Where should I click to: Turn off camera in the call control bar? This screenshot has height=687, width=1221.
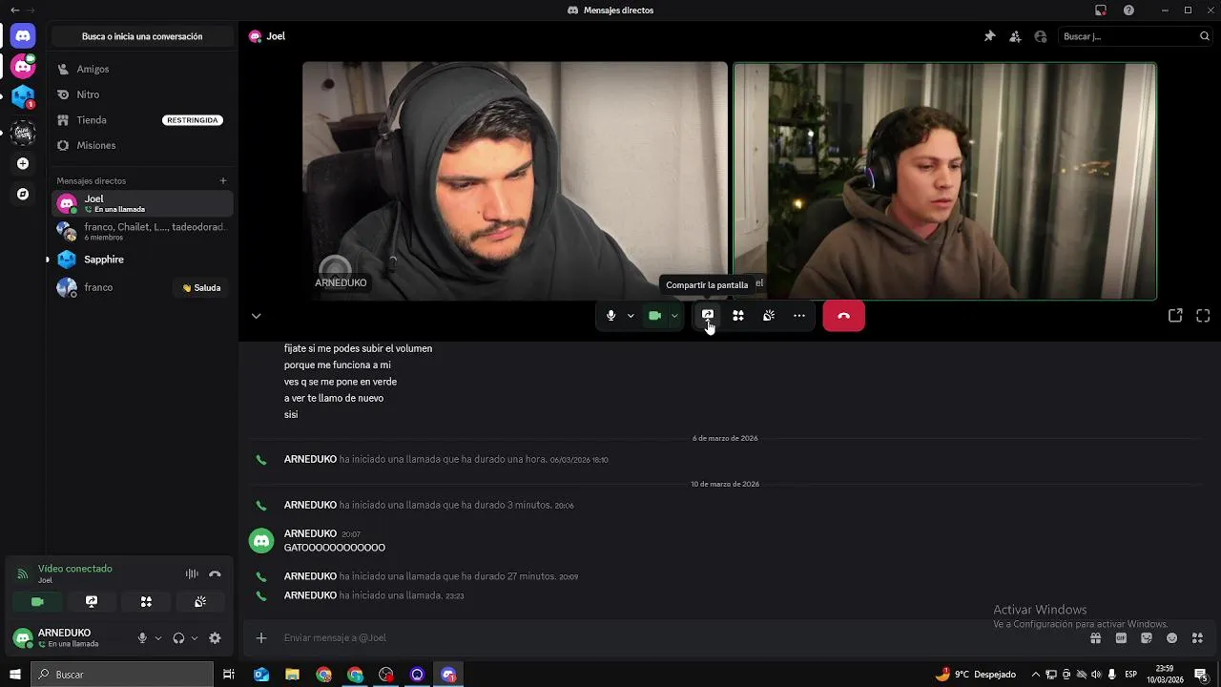click(655, 316)
